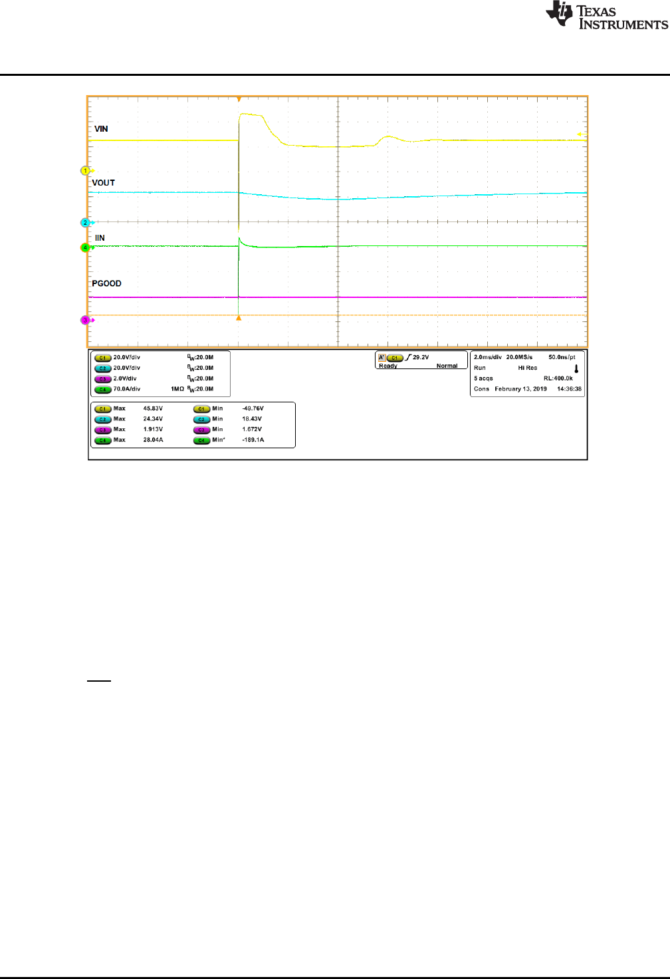
Task: Click the Texas Instruments logo
Action: click(x=606, y=16)
